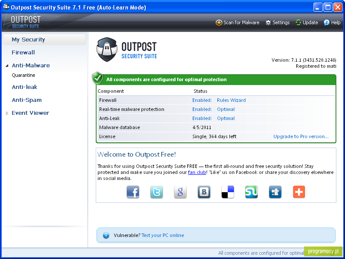Screen dimensions: 345x259
Task: Click the green Update arrows icon
Action: (x=298, y=22)
